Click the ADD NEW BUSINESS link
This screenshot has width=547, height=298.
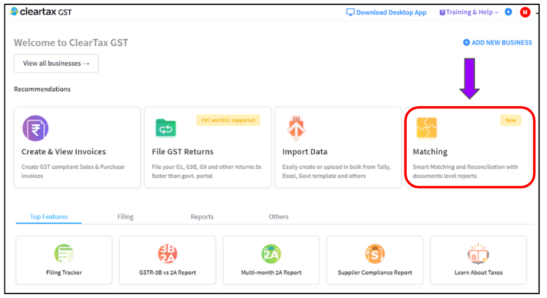tap(502, 42)
